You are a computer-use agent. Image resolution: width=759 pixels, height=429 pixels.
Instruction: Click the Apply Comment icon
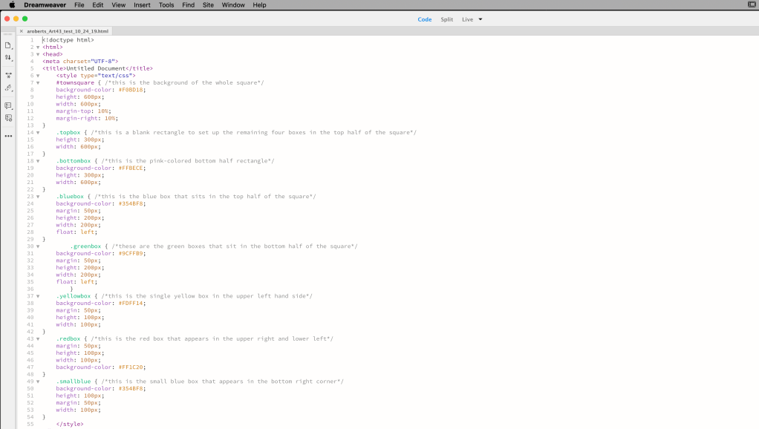tap(8, 106)
